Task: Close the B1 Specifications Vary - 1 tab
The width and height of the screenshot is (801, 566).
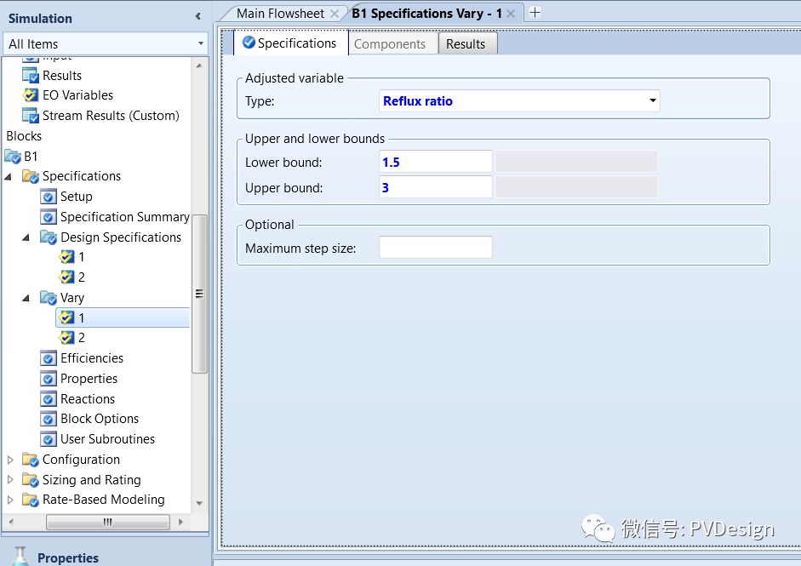Action: click(x=511, y=14)
